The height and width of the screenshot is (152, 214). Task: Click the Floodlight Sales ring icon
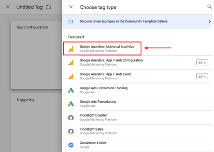[71, 131]
